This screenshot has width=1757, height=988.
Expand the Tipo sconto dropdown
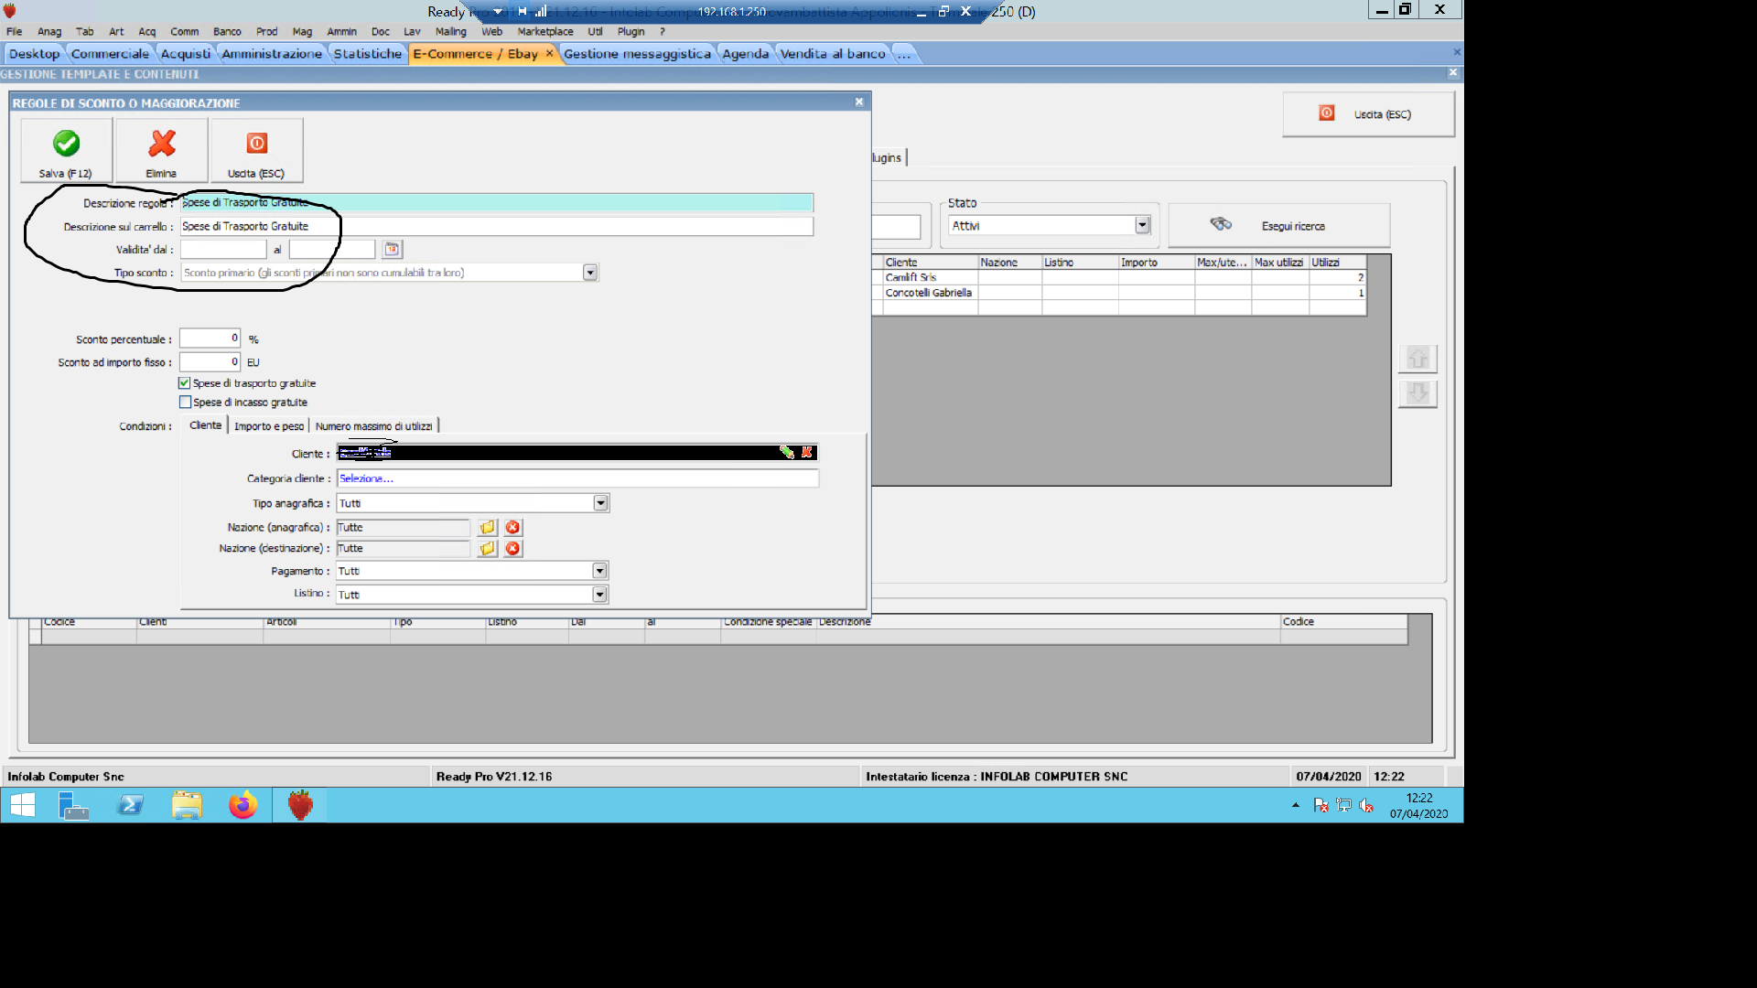pos(590,273)
